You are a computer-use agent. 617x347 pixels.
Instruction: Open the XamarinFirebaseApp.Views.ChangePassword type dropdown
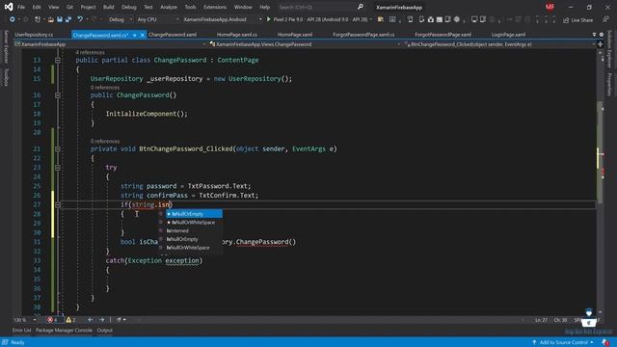pyautogui.click(x=305, y=44)
